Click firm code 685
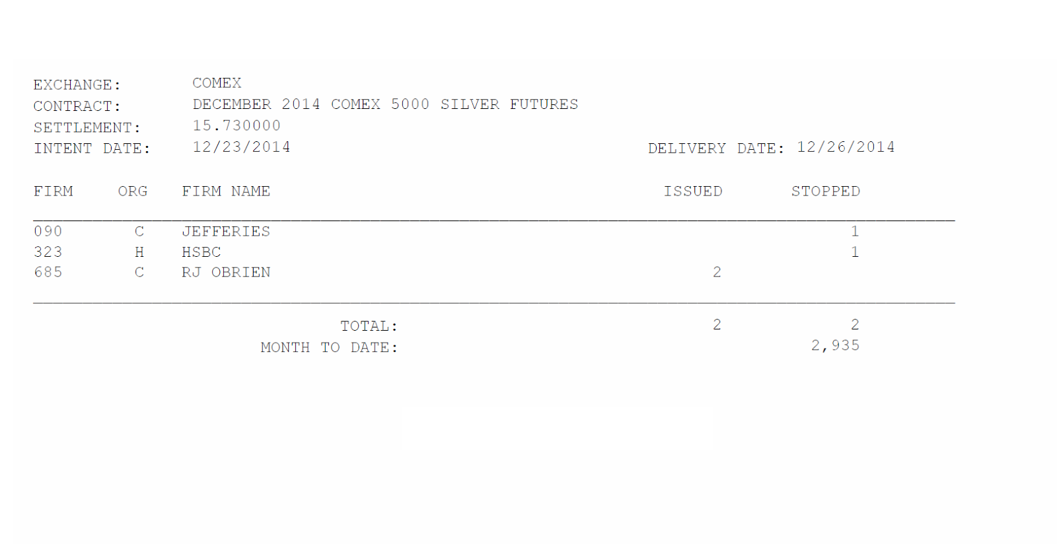 pyautogui.click(x=48, y=273)
